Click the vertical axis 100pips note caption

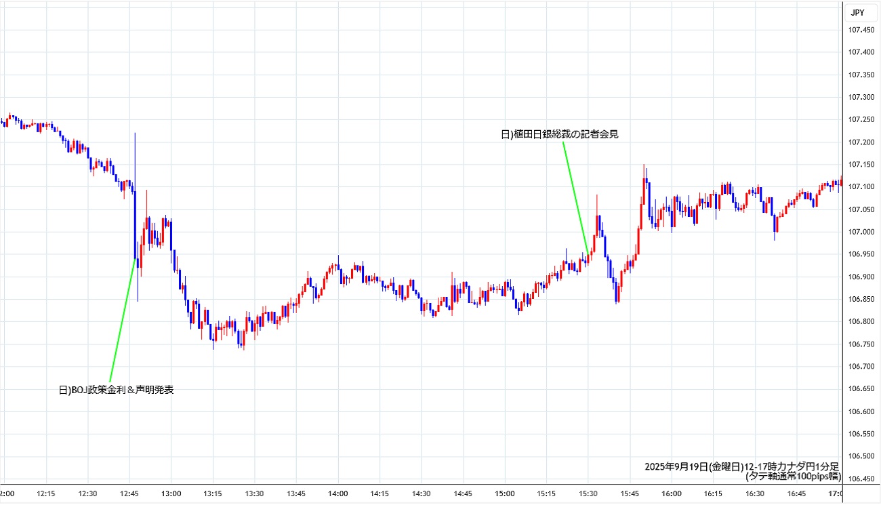coord(793,477)
